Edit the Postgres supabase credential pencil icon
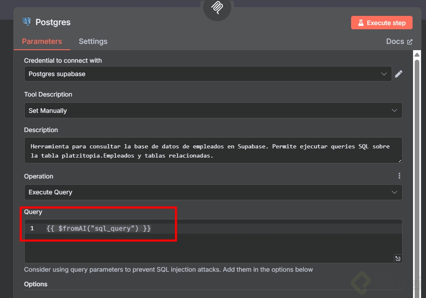This screenshot has width=426, height=298. point(398,74)
